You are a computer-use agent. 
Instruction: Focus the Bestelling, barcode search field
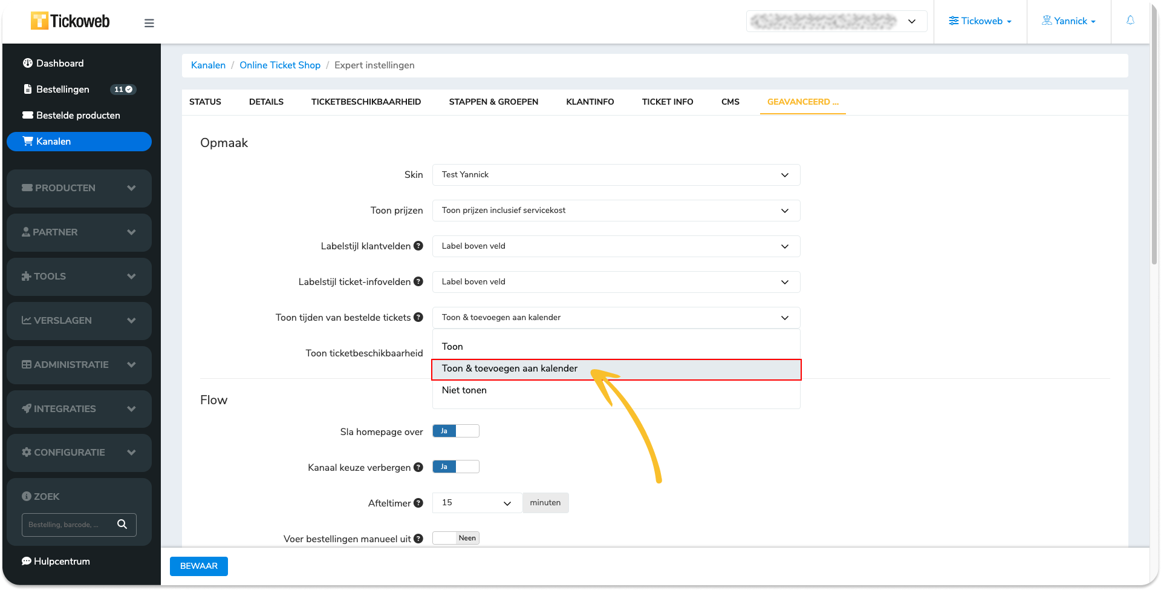68,525
